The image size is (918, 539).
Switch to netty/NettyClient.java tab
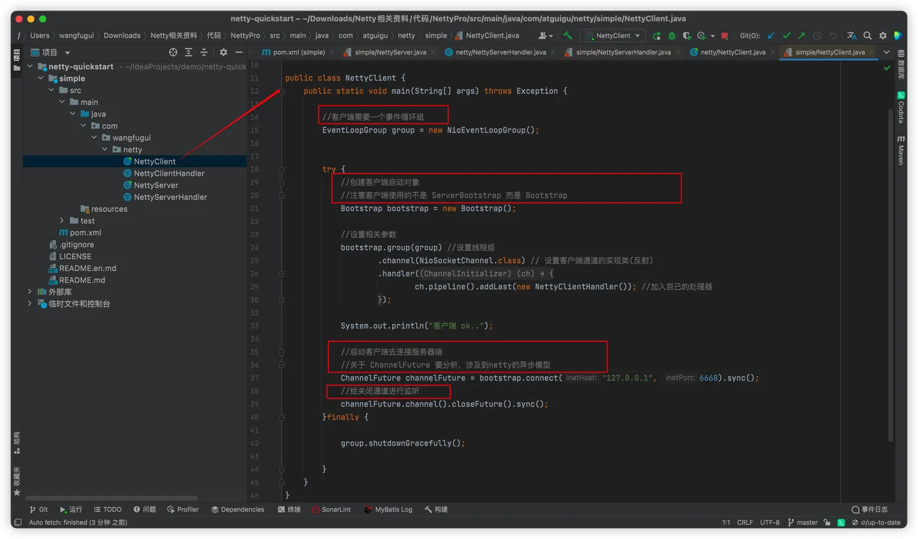click(x=732, y=52)
